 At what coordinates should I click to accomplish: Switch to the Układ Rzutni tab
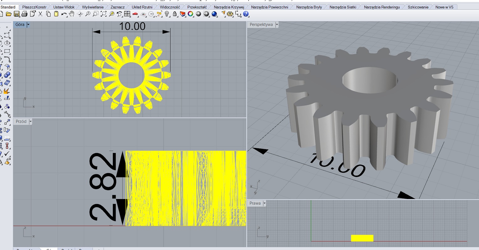point(142,7)
